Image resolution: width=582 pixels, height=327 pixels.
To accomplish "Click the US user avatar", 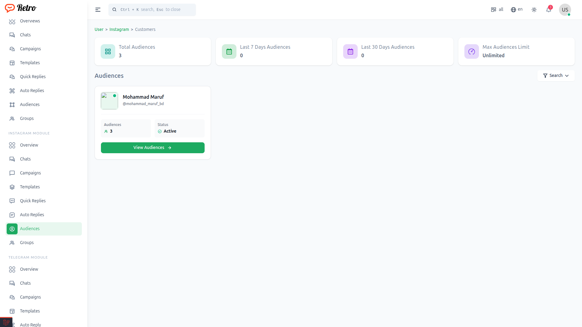I will 565,10.
